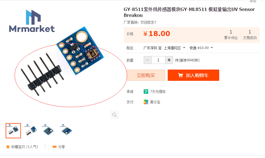
Task: Open the 上海普陀区 destination dropdown
Action: click(174, 48)
